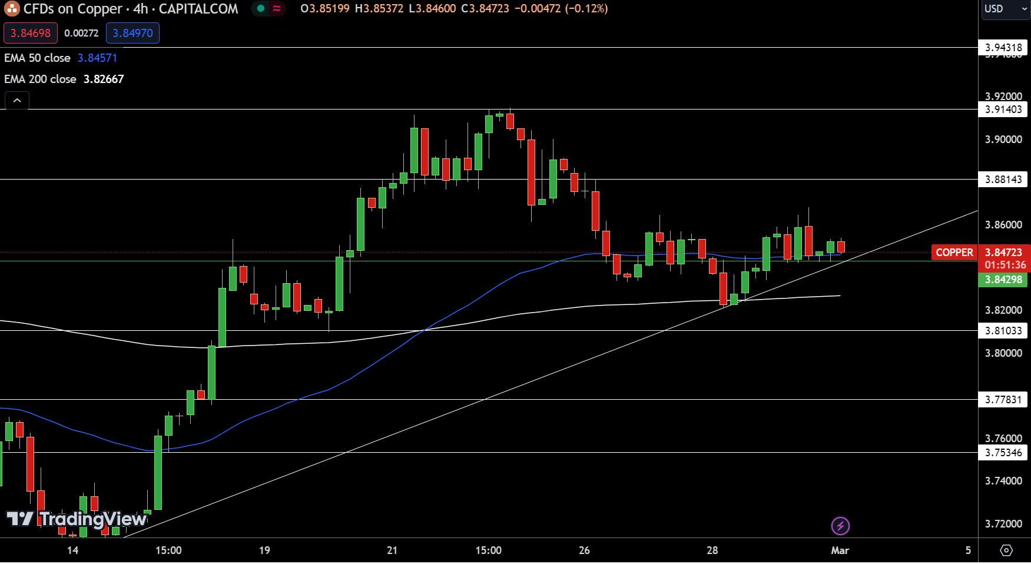Viewport: 1031px width, 564px height.
Task: Click the red COPPER symbol label tag
Action: point(954,253)
